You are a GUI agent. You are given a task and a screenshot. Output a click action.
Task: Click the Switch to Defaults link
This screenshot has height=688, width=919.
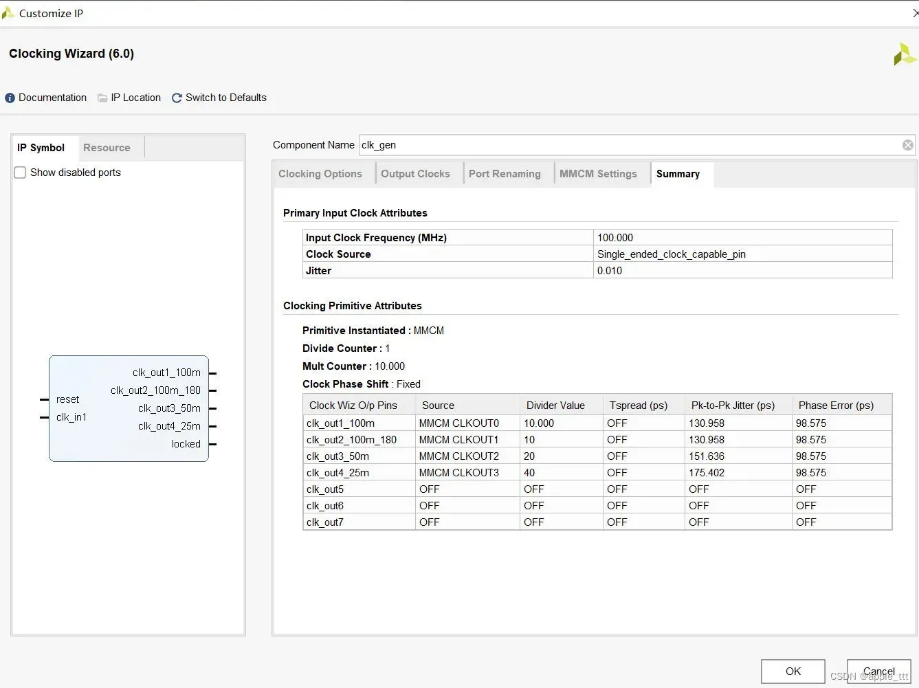pyautogui.click(x=226, y=98)
